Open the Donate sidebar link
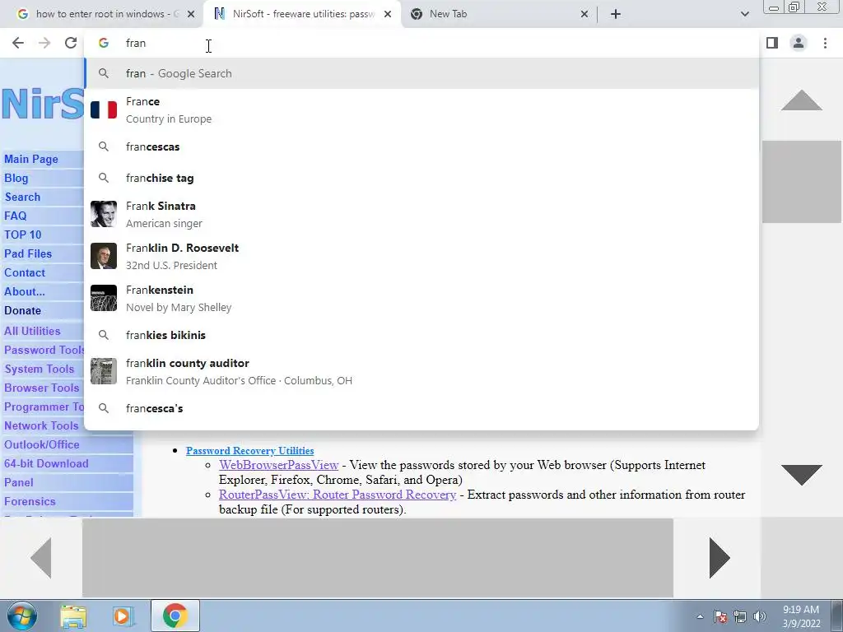Image resolution: width=843 pixels, height=632 pixels. click(22, 310)
